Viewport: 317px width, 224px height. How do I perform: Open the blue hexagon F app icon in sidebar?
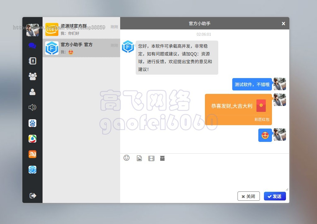pyautogui.click(x=32, y=170)
